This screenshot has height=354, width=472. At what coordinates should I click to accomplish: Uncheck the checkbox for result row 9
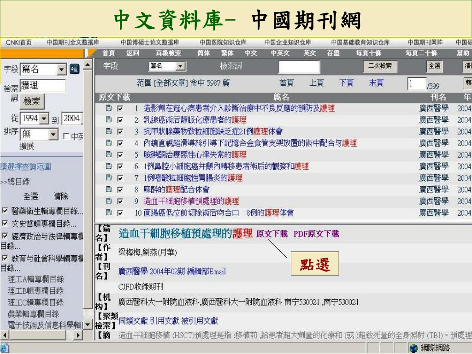[x=120, y=201]
